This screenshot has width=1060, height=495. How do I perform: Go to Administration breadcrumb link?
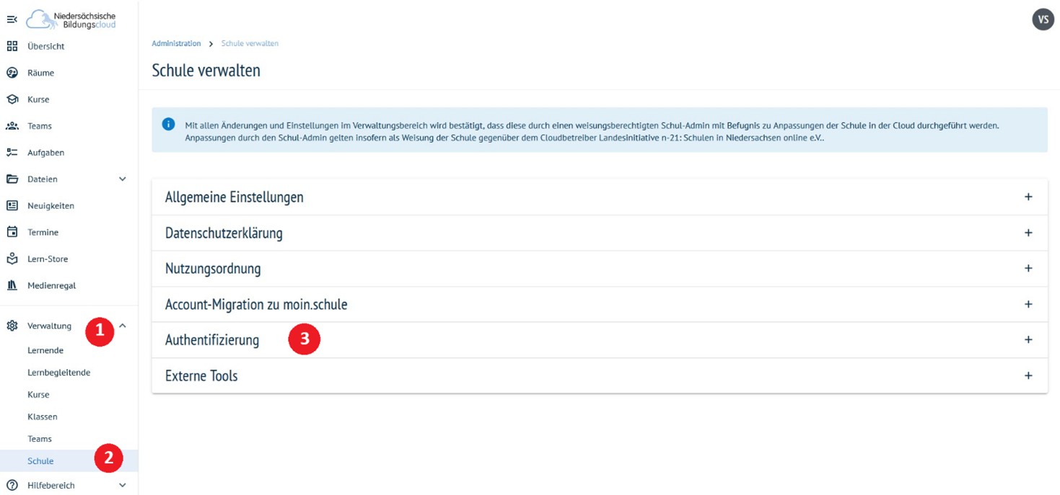coord(176,44)
